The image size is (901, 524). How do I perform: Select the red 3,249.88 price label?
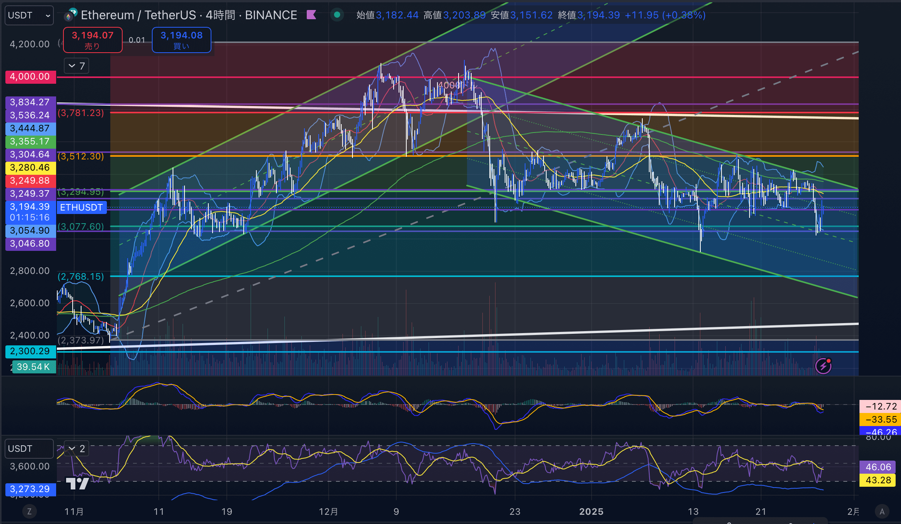(30, 181)
